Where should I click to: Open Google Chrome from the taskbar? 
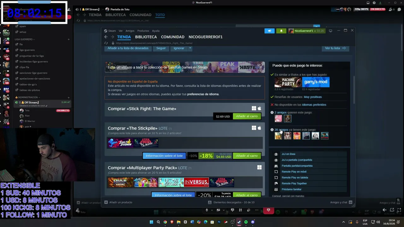pyautogui.click(x=165, y=222)
